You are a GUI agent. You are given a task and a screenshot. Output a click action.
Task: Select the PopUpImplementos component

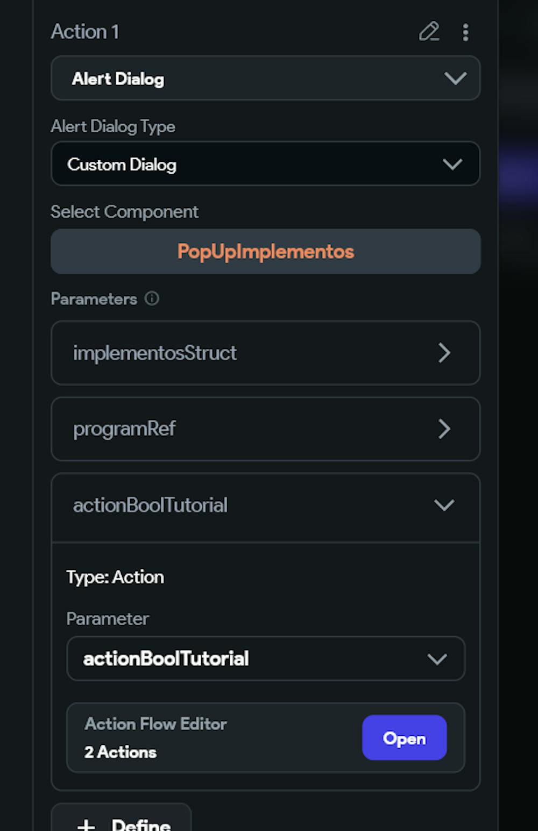[x=265, y=251]
